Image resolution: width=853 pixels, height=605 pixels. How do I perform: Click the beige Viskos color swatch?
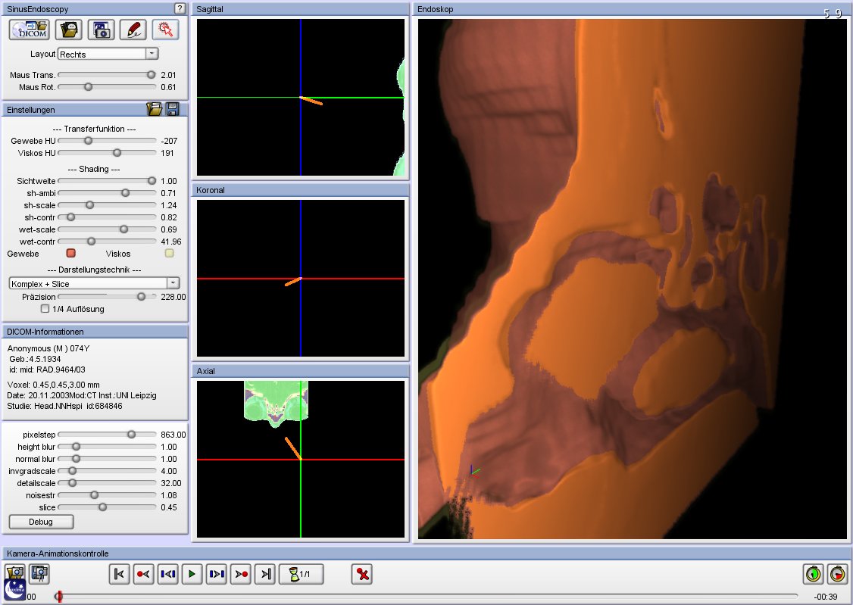tap(170, 254)
